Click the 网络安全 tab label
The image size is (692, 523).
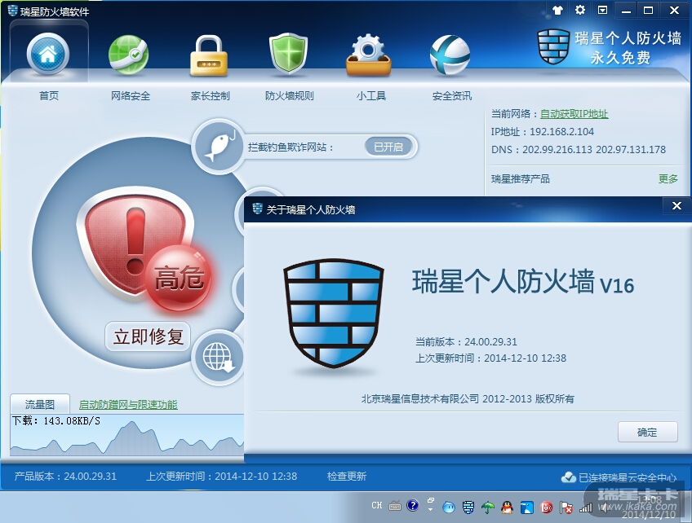click(x=131, y=95)
